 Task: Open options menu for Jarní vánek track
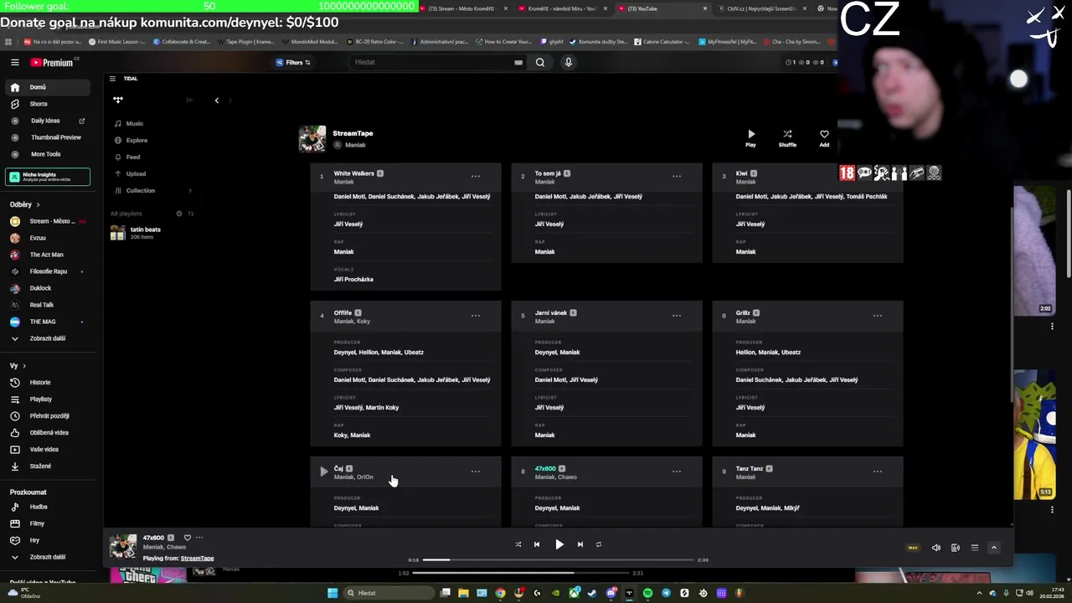point(677,315)
